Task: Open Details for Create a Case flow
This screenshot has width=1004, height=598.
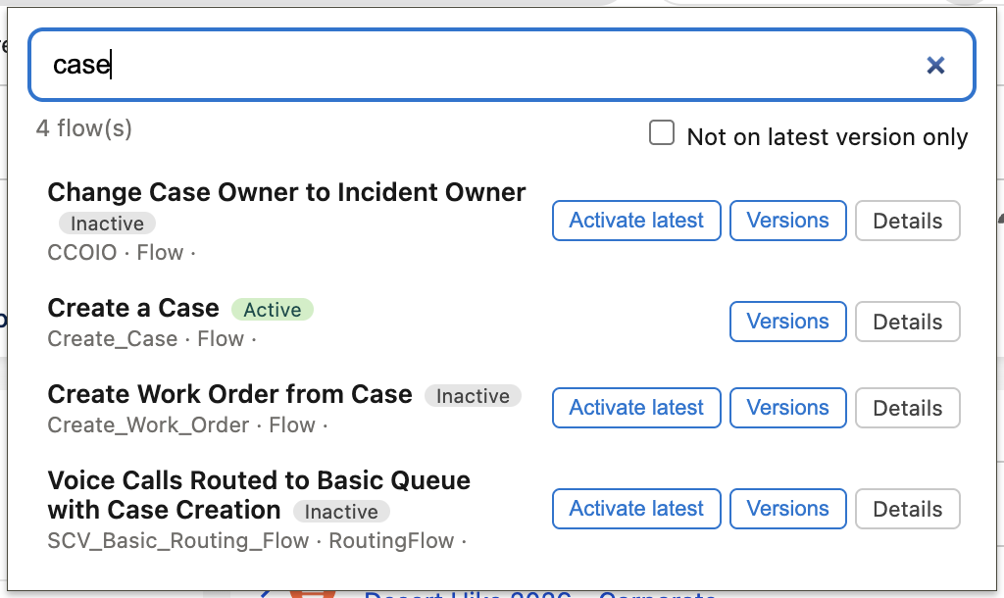Action: [907, 322]
